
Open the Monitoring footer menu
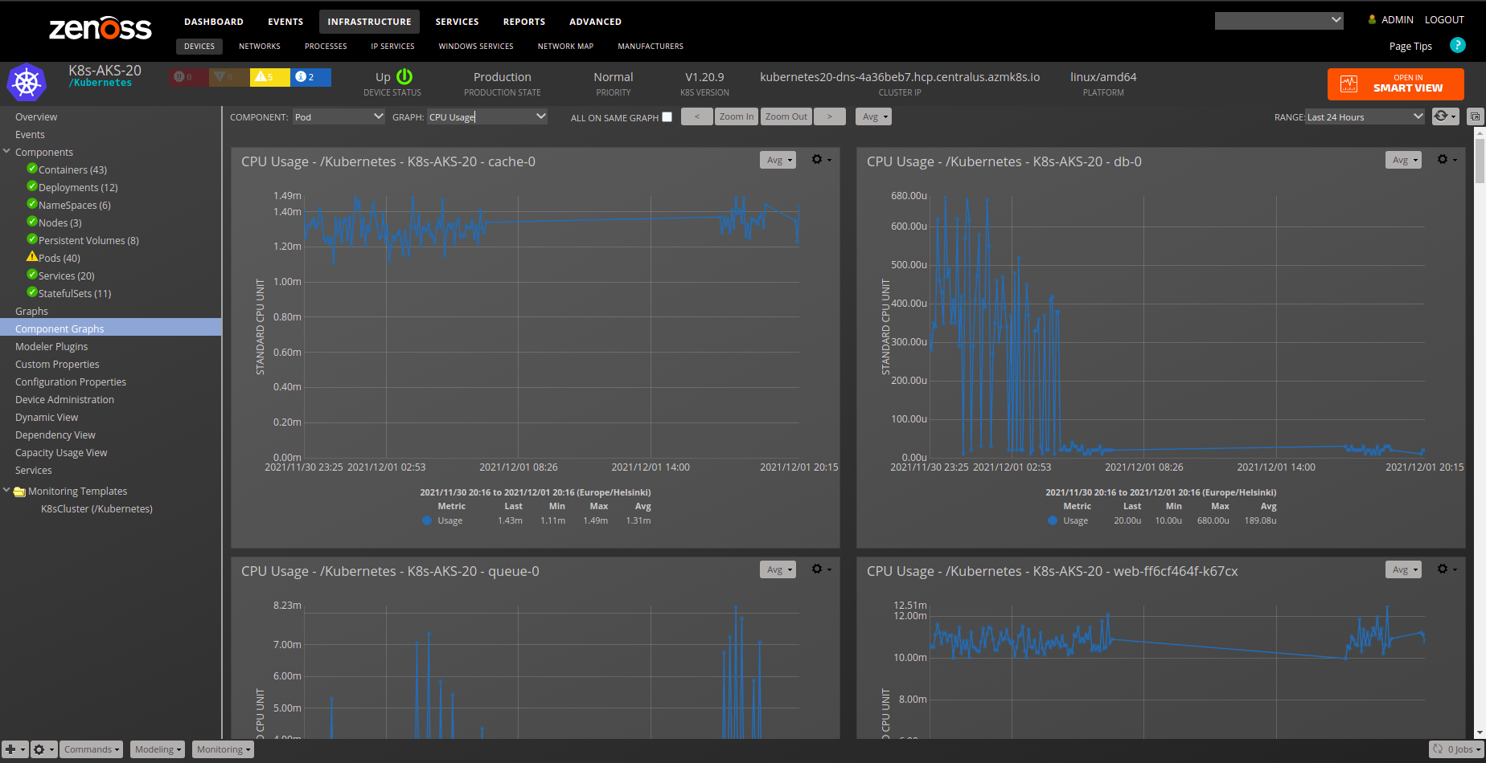(x=224, y=749)
